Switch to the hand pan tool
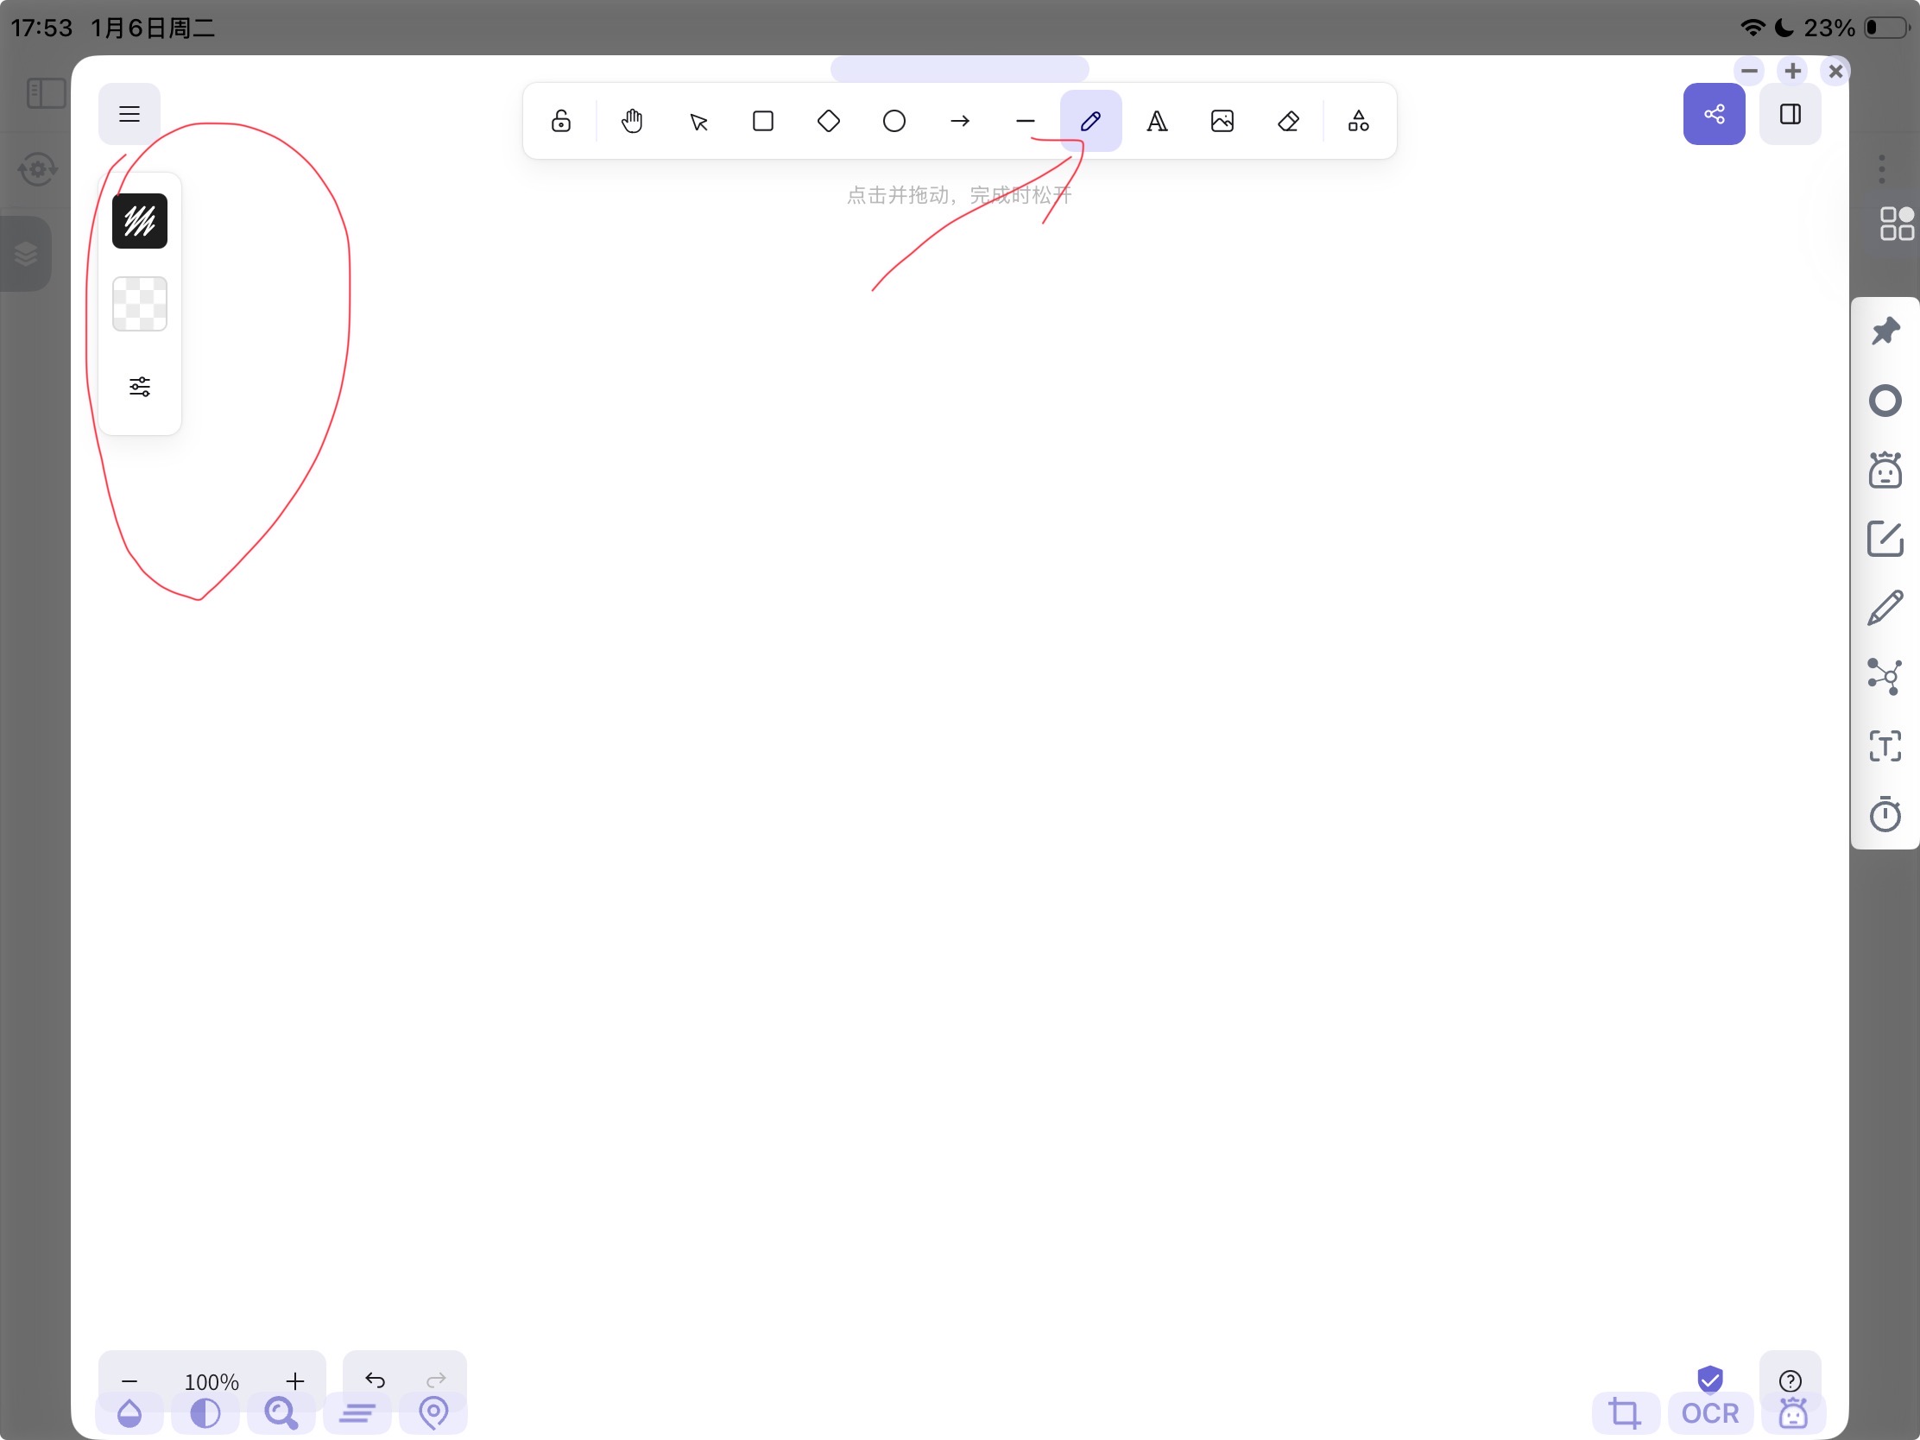This screenshot has height=1440, width=1920. [x=632, y=121]
